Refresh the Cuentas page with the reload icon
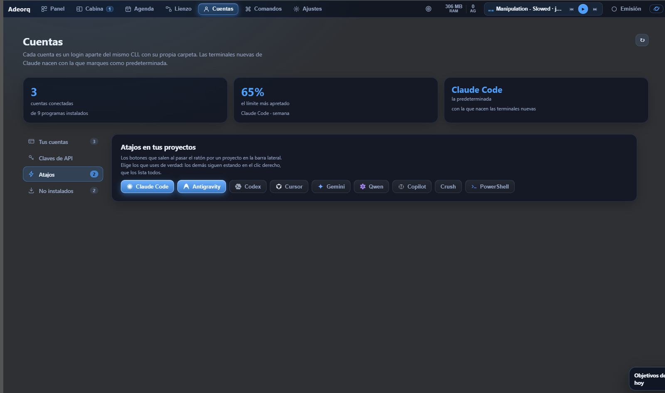The width and height of the screenshot is (665, 393). coord(642,40)
